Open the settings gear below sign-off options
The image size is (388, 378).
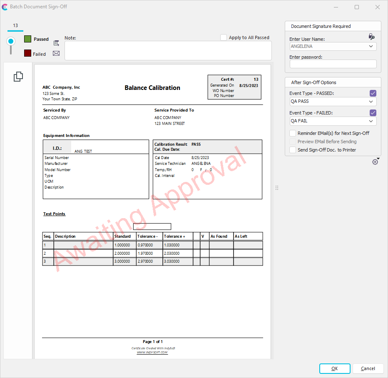(x=375, y=162)
